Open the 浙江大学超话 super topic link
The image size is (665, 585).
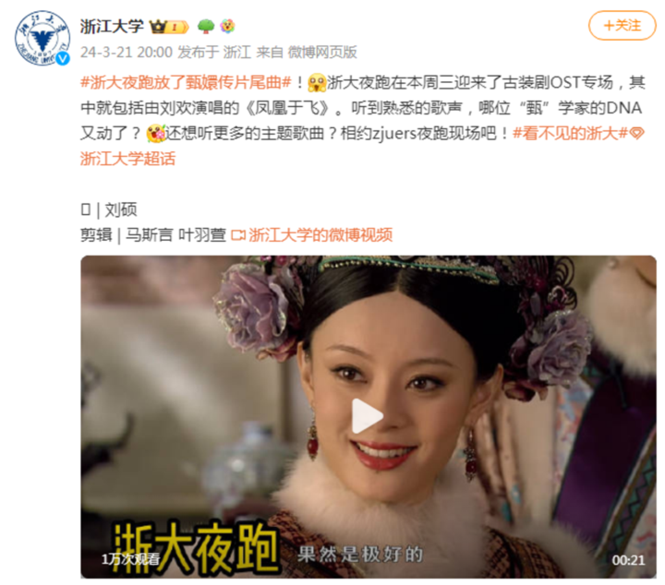(127, 160)
